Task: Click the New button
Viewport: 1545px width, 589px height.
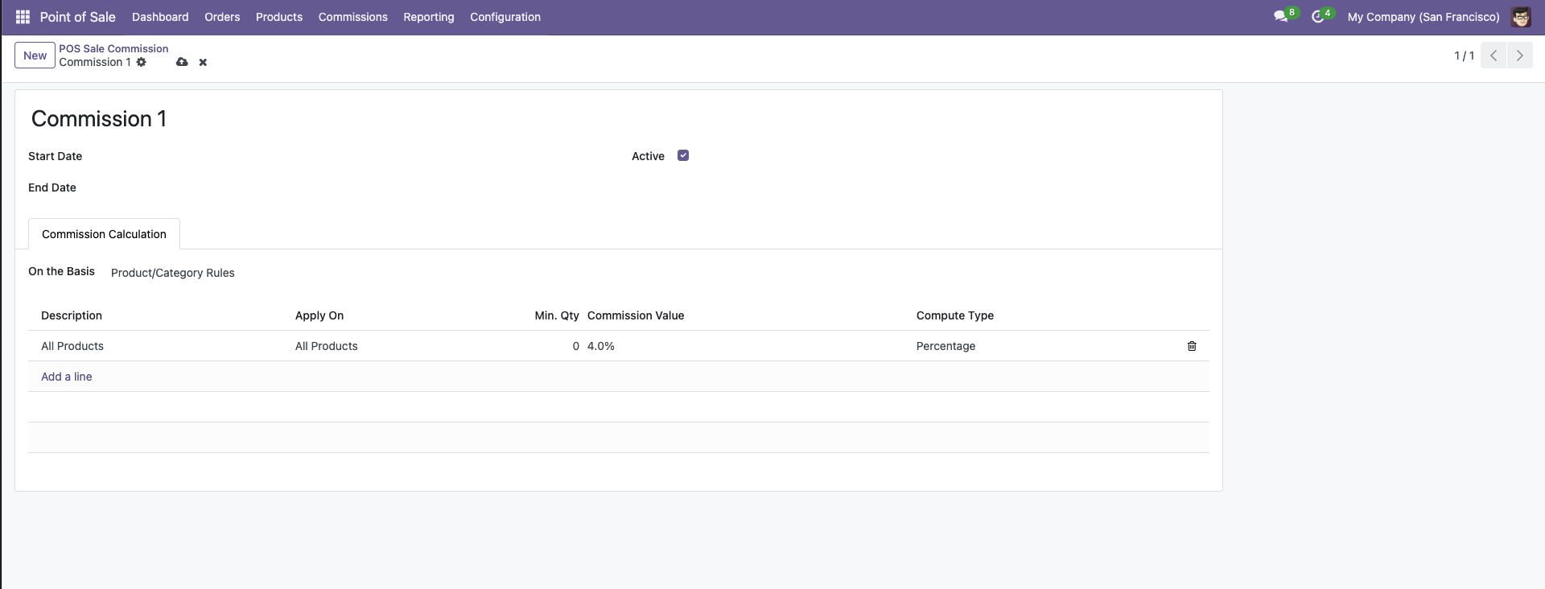Action: point(35,56)
